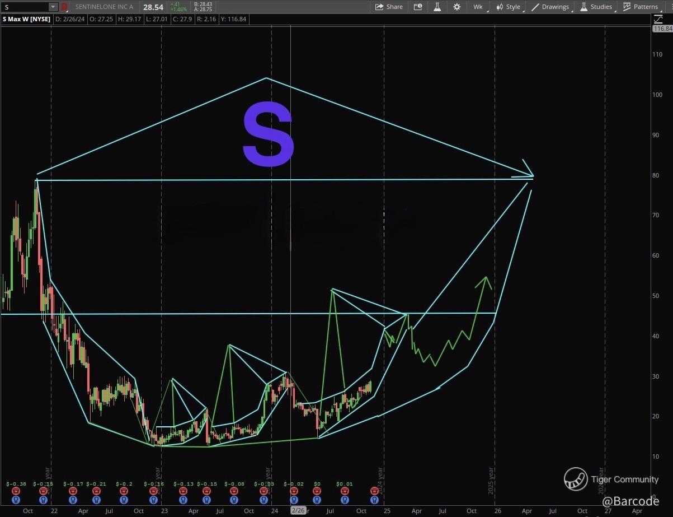
Task: Click the blue bulb icon under $-0.03
Action: point(264,499)
